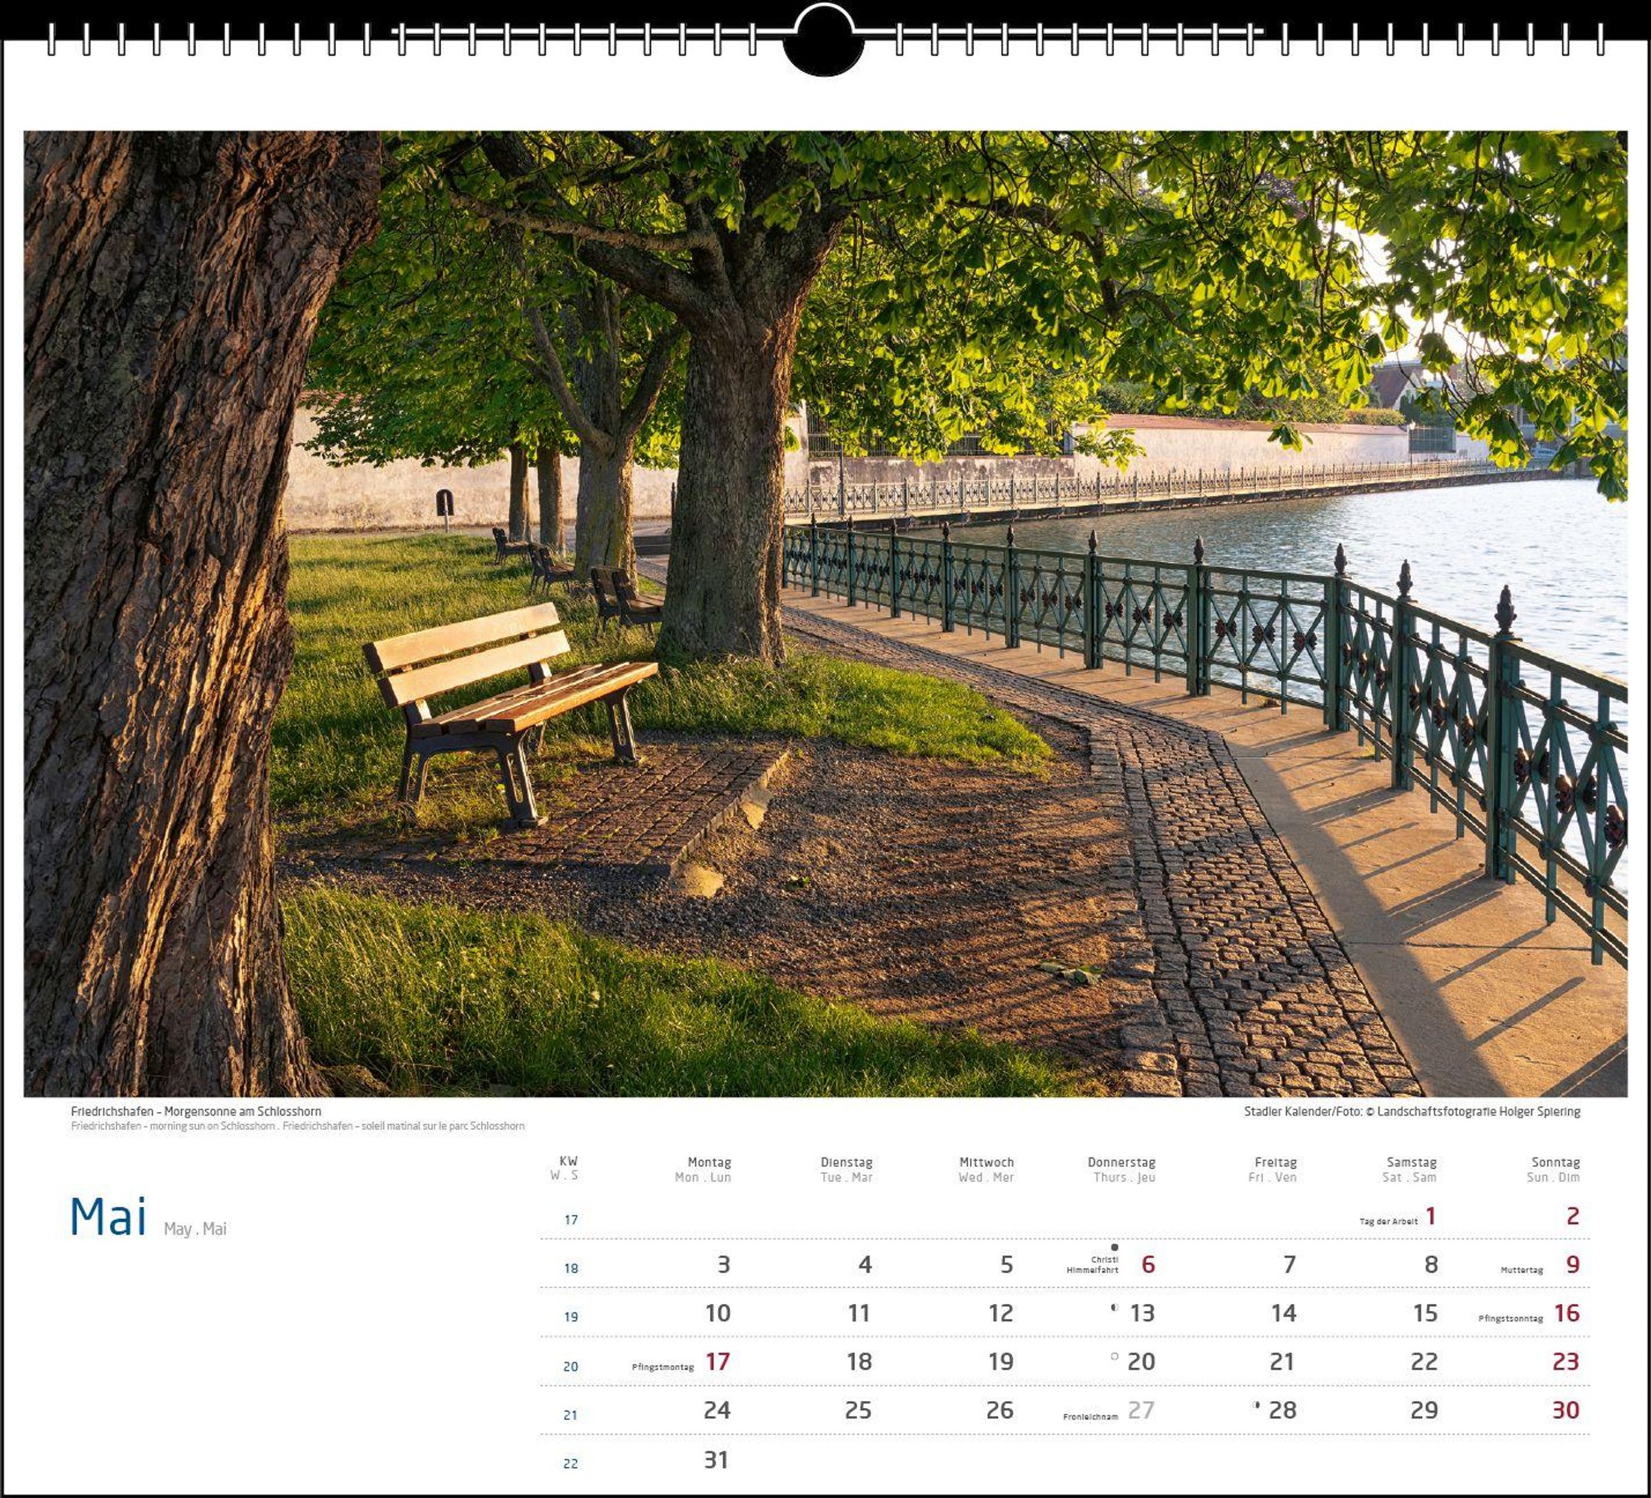
Task: Click the Mai month heading
Action: (x=108, y=1217)
